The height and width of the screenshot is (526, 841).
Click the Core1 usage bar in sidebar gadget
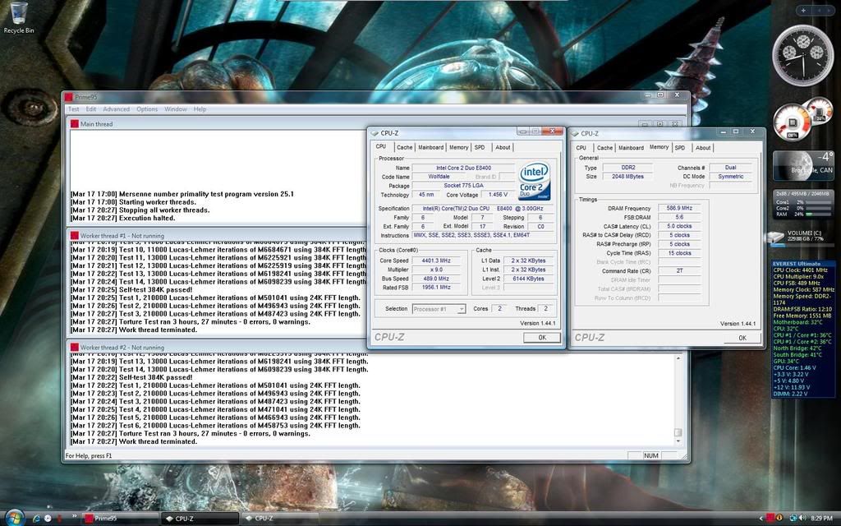pos(819,202)
